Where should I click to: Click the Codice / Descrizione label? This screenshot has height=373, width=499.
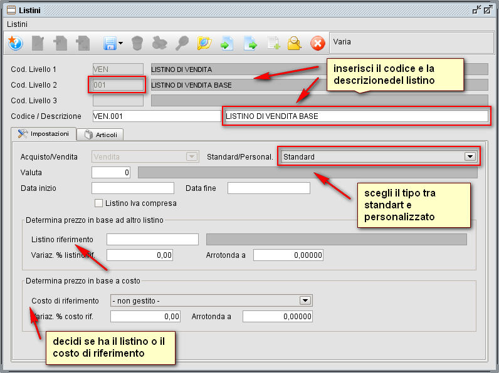[x=46, y=116]
